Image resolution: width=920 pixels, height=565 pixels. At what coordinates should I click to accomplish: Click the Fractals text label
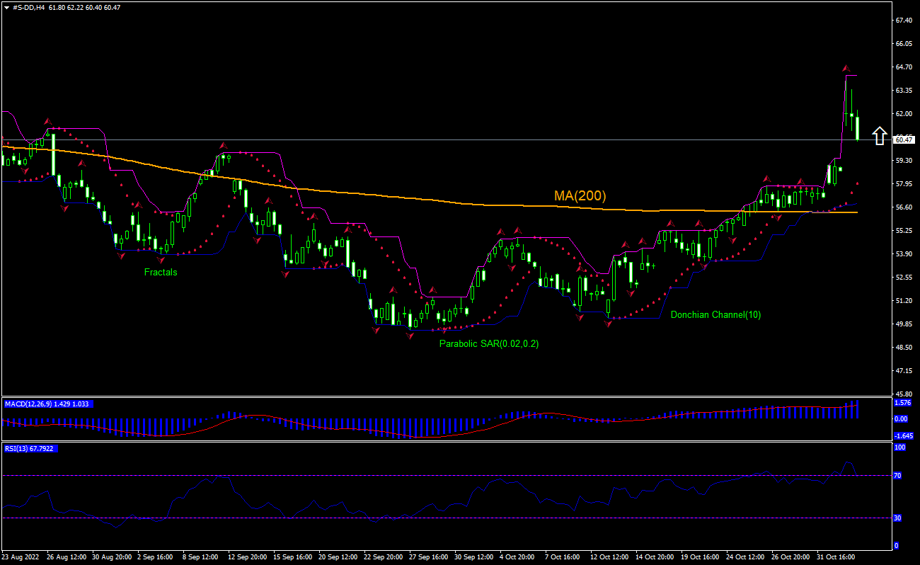pos(161,272)
